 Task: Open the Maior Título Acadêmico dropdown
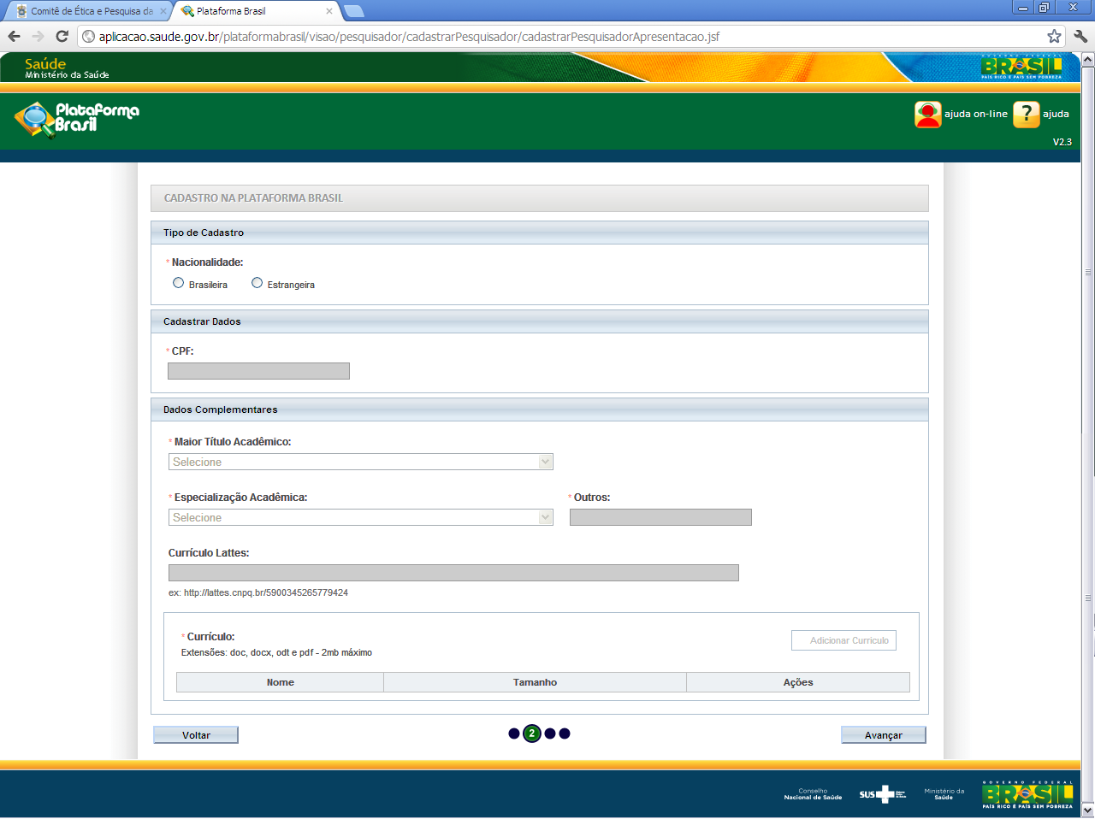361,462
